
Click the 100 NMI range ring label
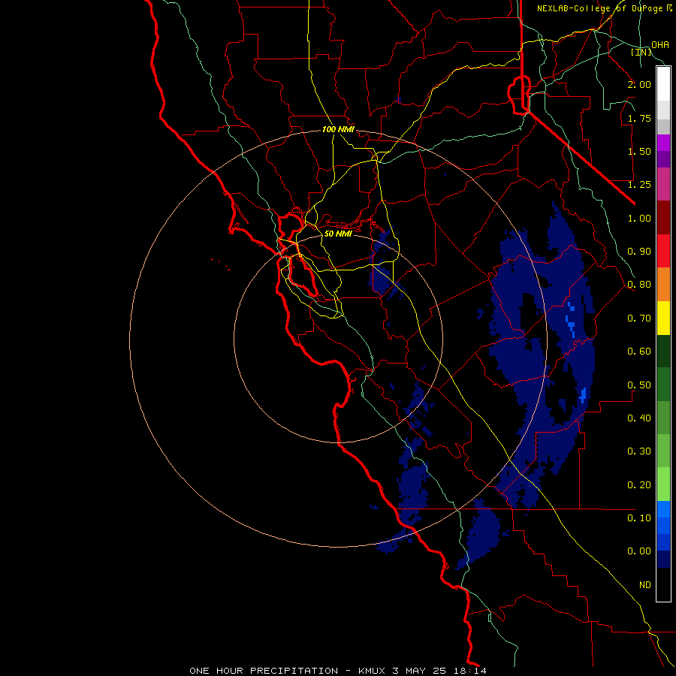coord(339,129)
